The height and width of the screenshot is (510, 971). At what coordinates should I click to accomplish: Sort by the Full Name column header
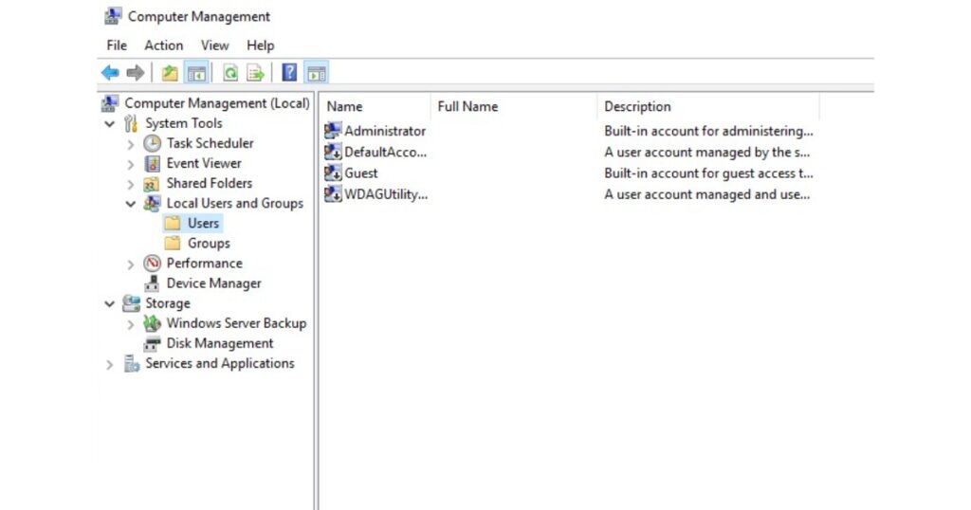pos(514,106)
